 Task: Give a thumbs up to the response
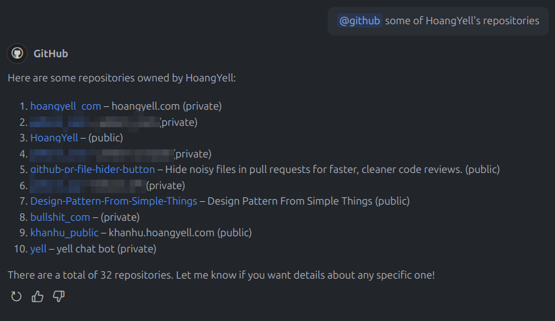(x=38, y=296)
